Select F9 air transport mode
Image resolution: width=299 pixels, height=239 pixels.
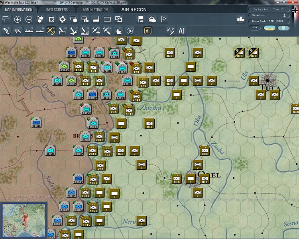click(96, 31)
